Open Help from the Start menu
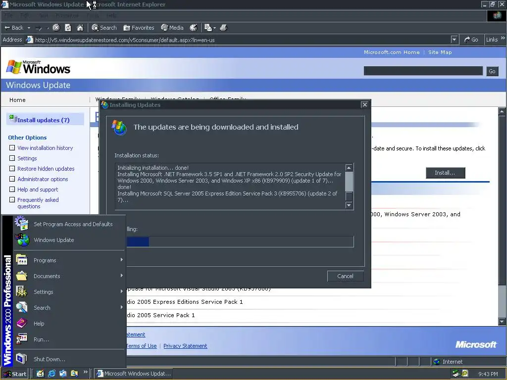This screenshot has height=380, width=507. click(69, 324)
